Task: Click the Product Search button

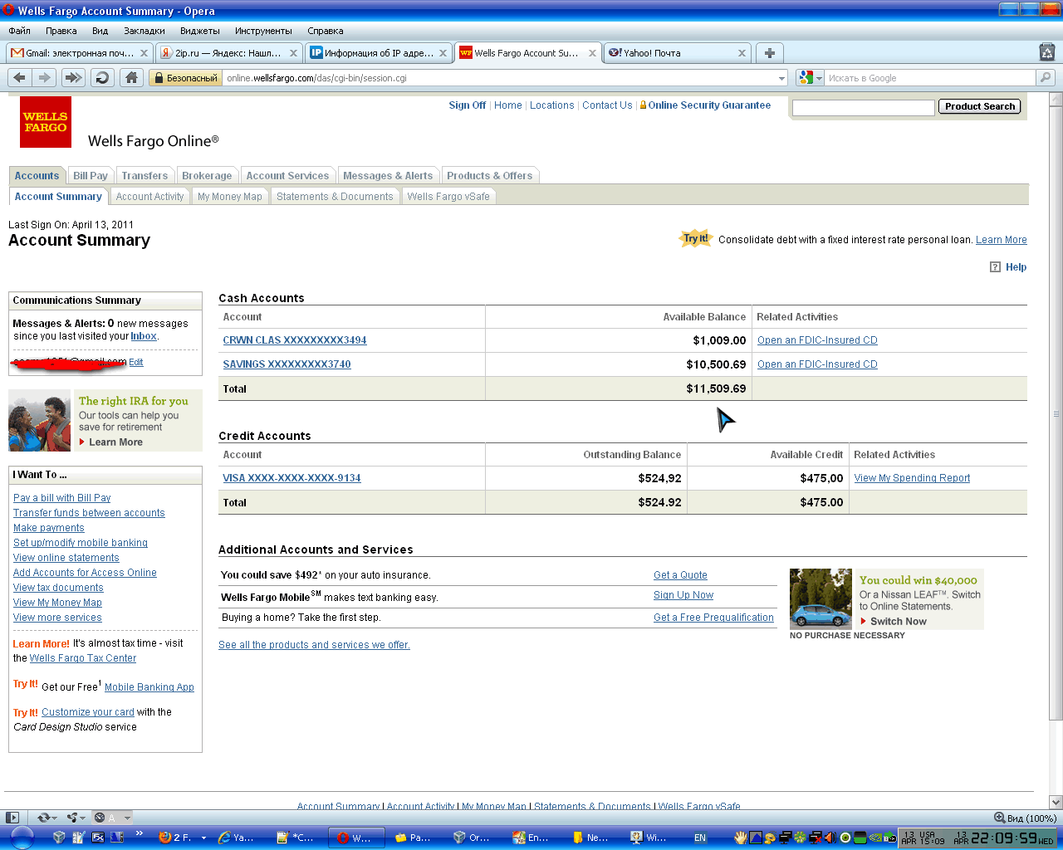Action: tap(980, 106)
